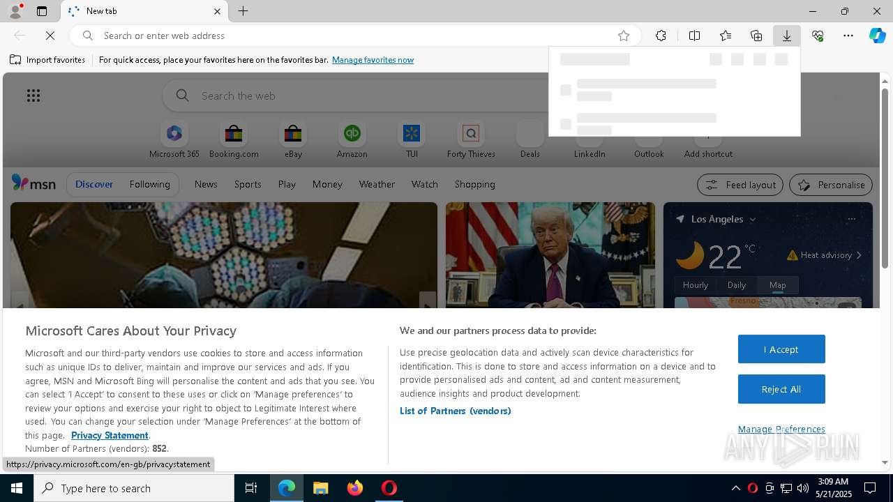Open the Microsoft 365 shortcut
The width and height of the screenshot is (893, 502).
(x=174, y=140)
